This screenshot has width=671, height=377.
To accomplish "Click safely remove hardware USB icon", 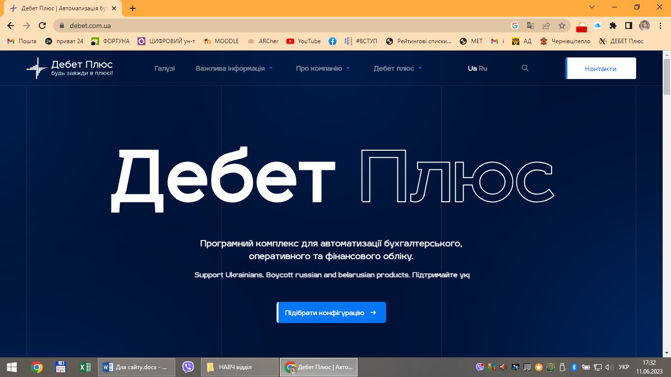I will click(x=562, y=367).
